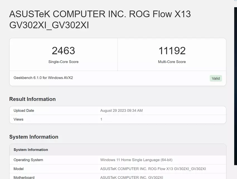
Task: Select the Model row label
Action: click(19, 169)
